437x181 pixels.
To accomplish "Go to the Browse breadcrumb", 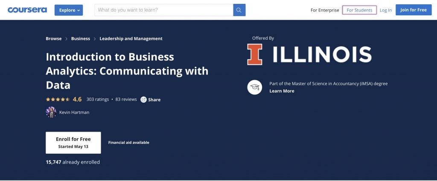I will tap(53, 39).
